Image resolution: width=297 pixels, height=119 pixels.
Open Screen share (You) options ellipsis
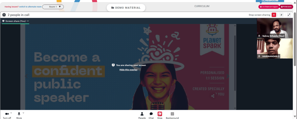28,21
